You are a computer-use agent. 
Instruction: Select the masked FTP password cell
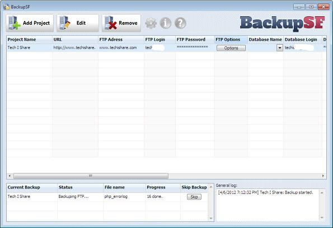(x=195, y=48)
